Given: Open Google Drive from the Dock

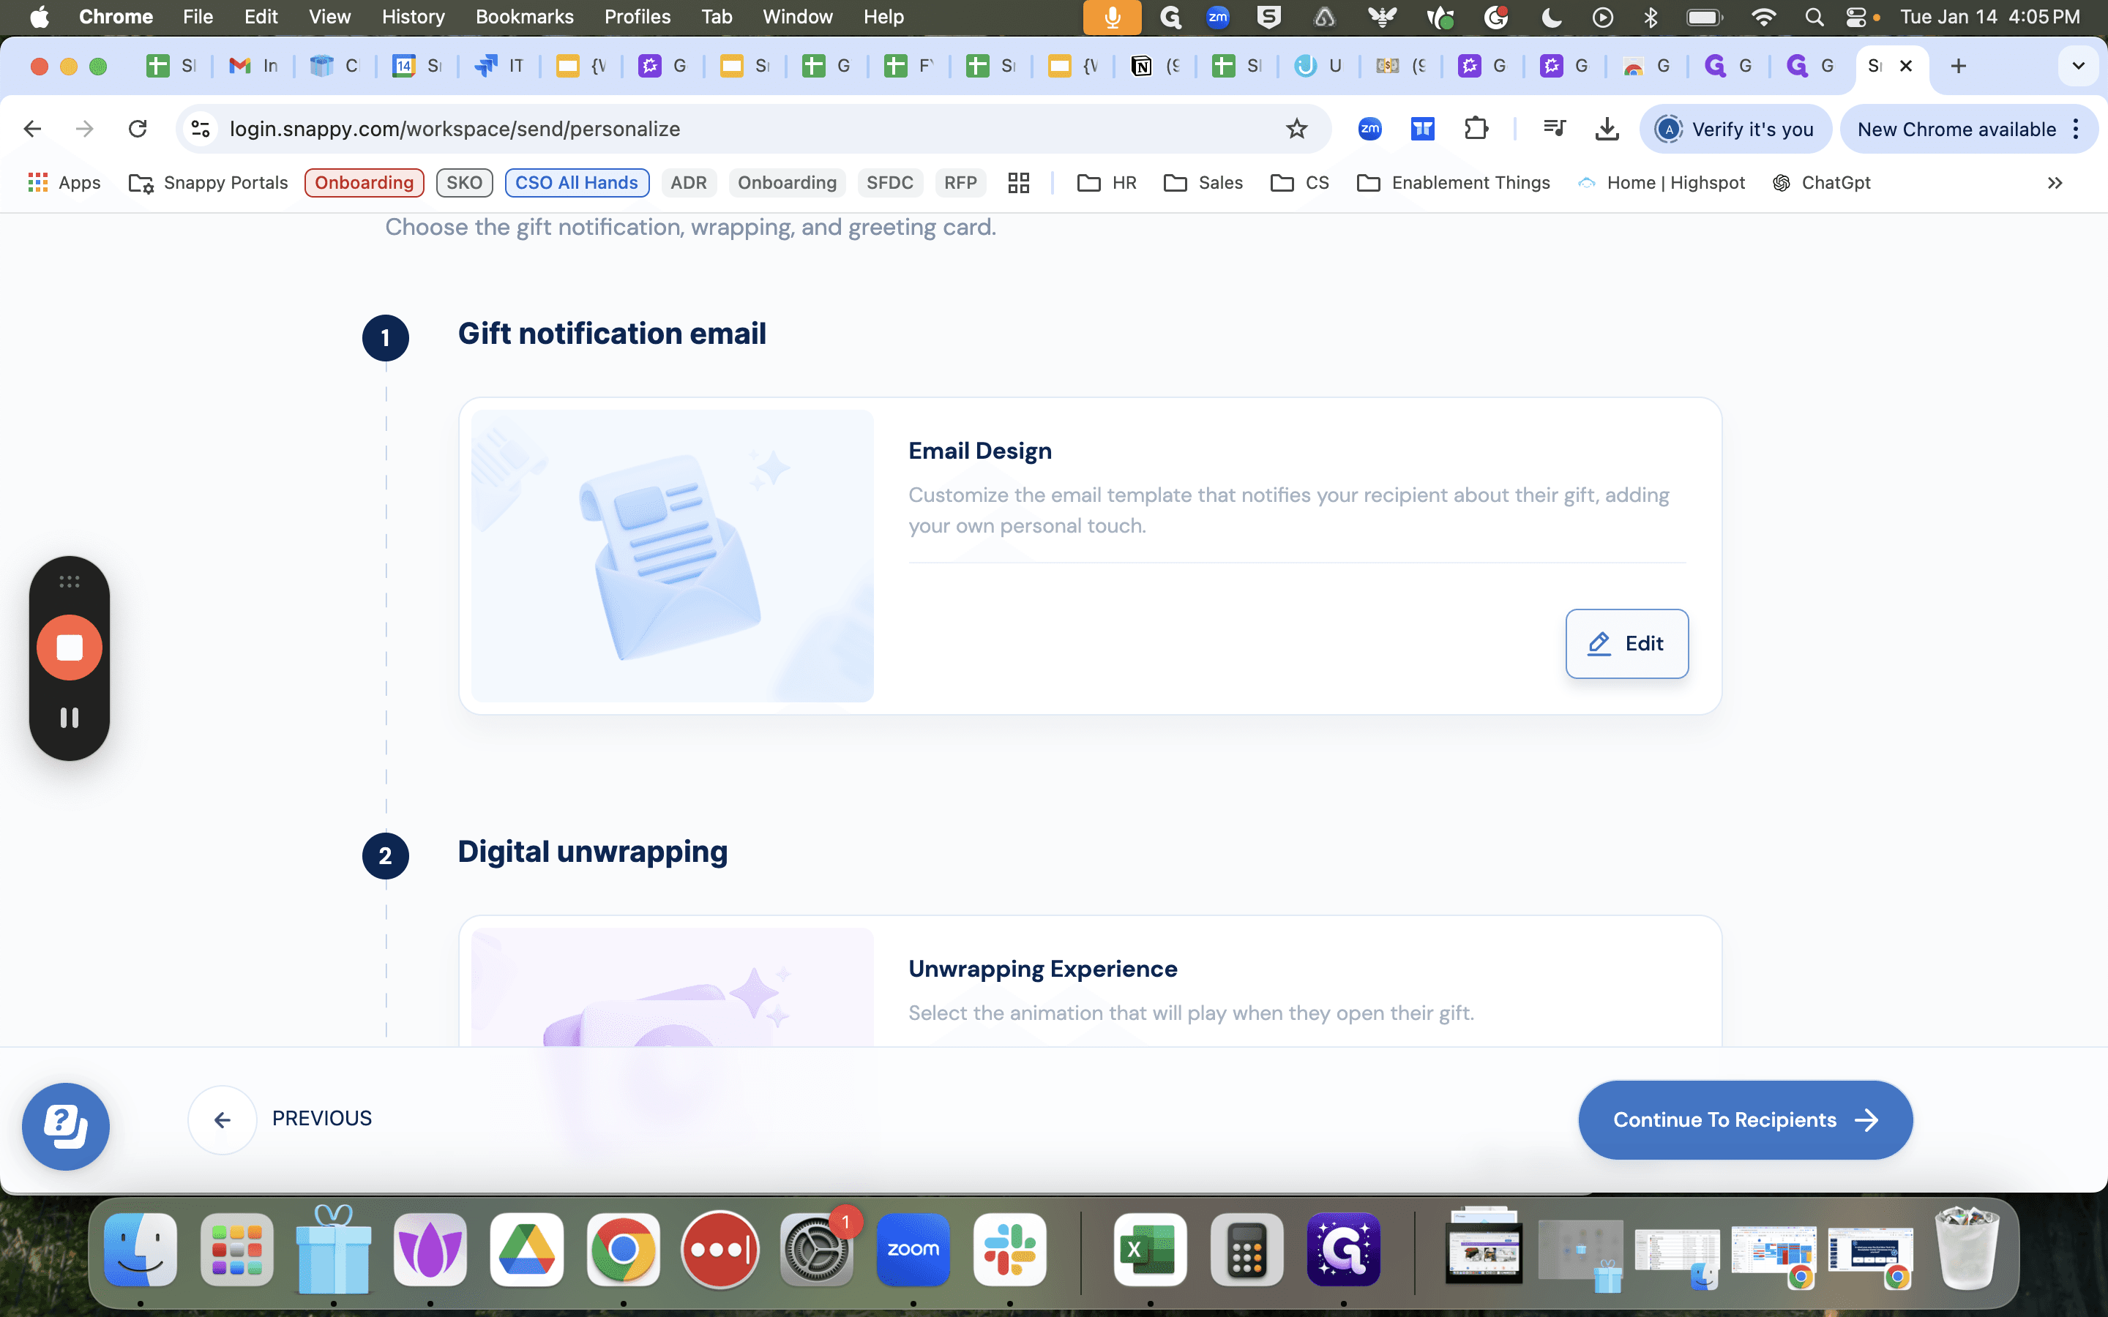Looking at the screenshot, I should (526, 1249).
